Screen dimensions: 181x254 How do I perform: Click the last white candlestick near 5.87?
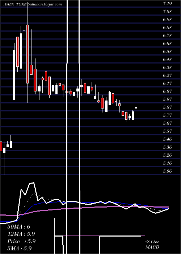136,107
